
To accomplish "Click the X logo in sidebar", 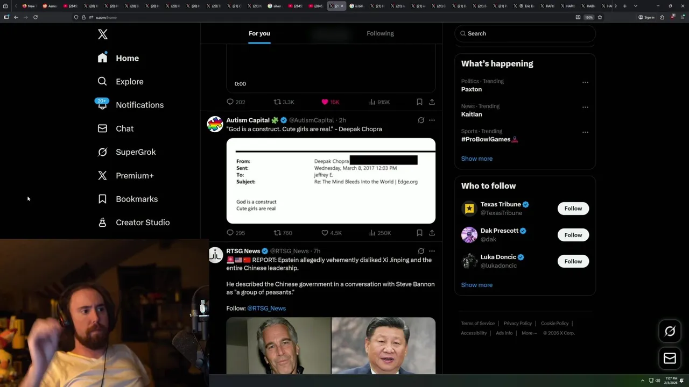I will pyautogui.click(x=103, y=35).
